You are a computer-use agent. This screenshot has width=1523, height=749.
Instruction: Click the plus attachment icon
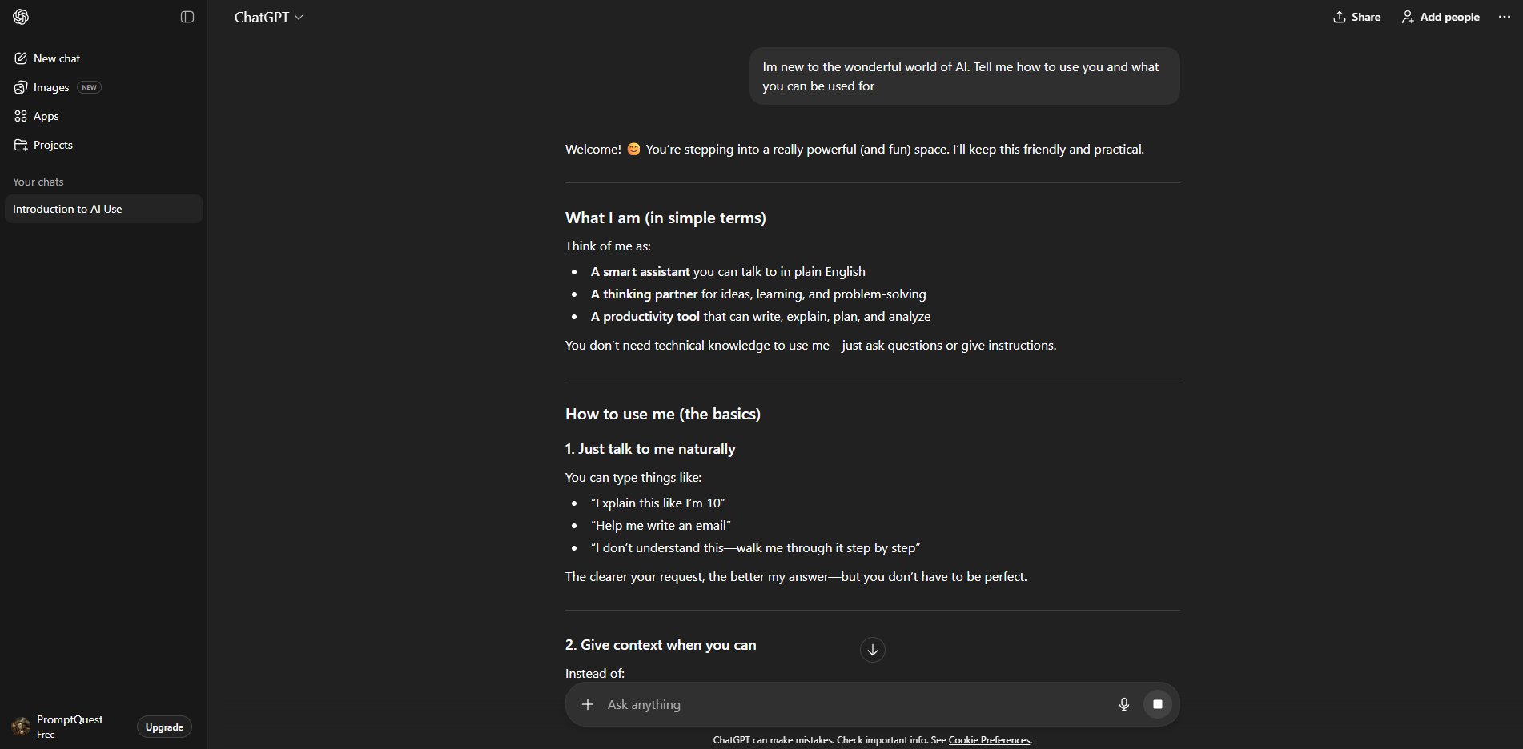click(x=588, y=704)
